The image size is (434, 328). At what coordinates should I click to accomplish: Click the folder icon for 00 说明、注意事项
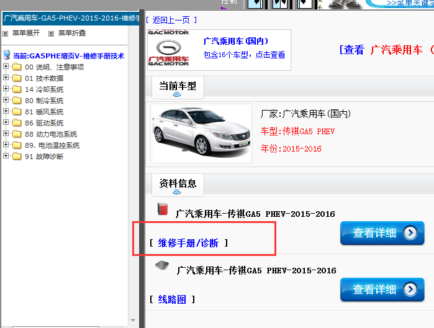coord(17,66)
